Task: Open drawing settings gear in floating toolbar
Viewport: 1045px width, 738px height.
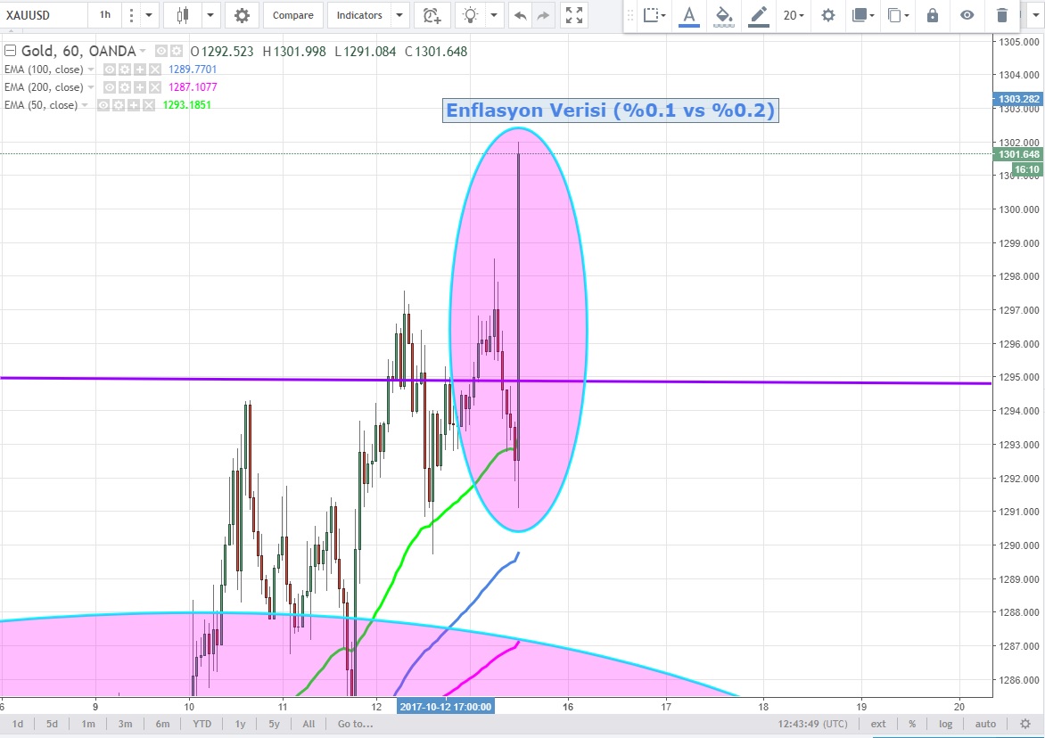Action: pyautogui.click(x=828, y=15)
